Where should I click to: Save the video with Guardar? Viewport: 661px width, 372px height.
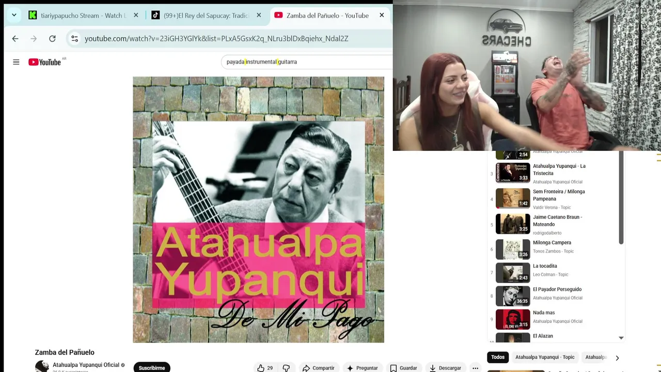403,368
